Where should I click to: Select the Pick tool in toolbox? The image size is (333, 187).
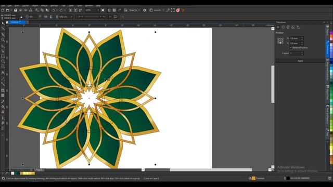click(3, 23)
